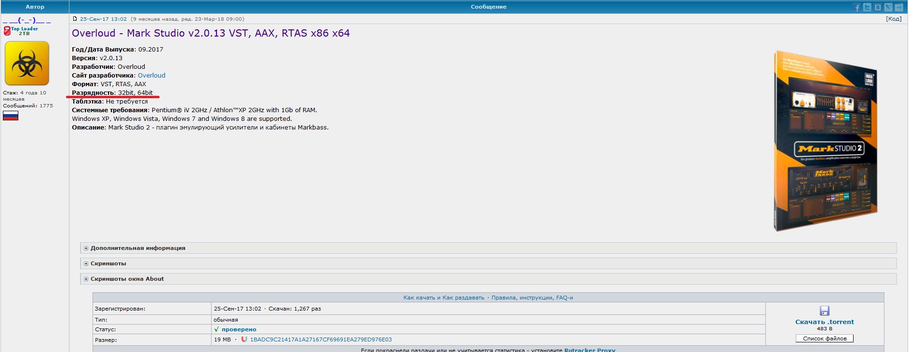
Task: Share the post on LiveJournal
Action: [x=888, y=7]
